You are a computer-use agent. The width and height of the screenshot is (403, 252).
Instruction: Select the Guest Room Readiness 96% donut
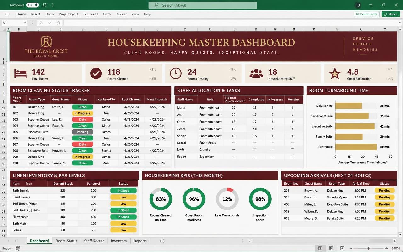[194, 199]
